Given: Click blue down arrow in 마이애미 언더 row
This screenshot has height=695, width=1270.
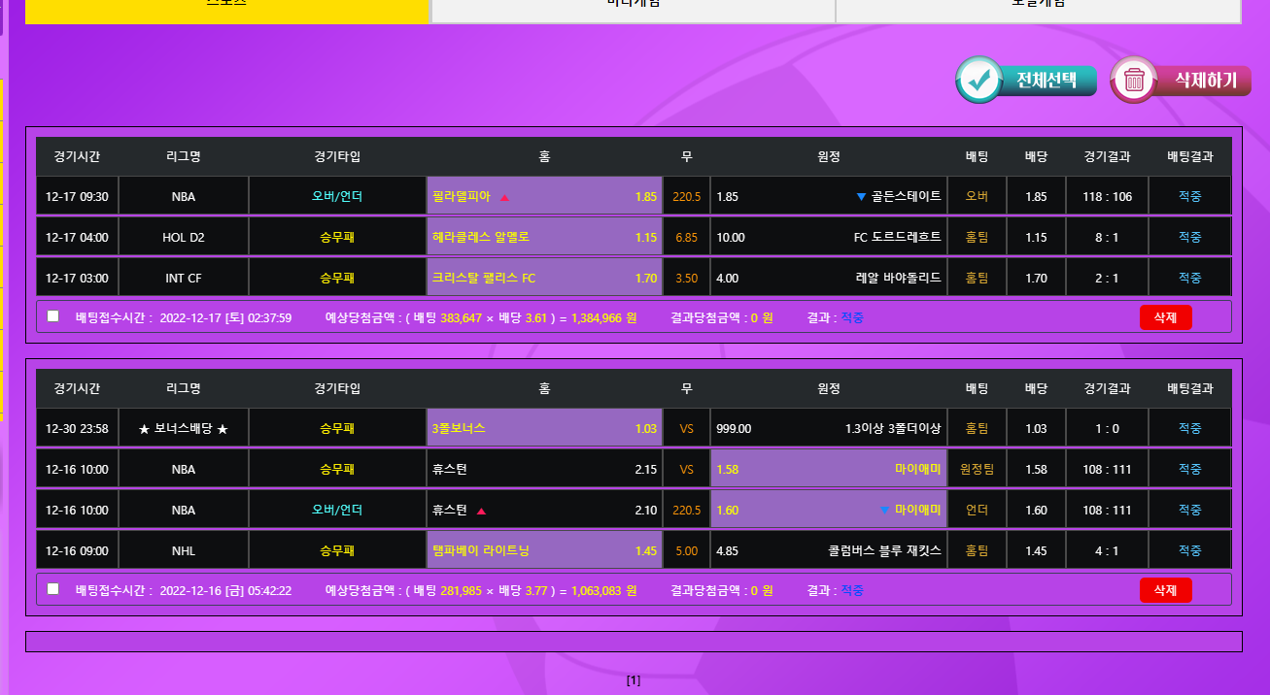Looking at the screenshot, I should (x=883, y=511).
